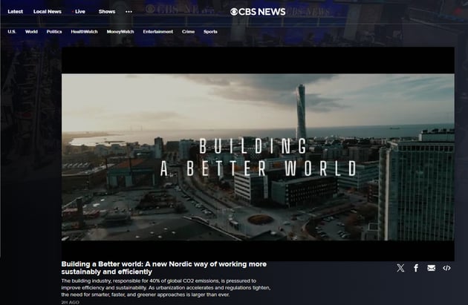Screen dimensions: 468x305
Task: Open the embed code icon
Action: coord(446,268)
